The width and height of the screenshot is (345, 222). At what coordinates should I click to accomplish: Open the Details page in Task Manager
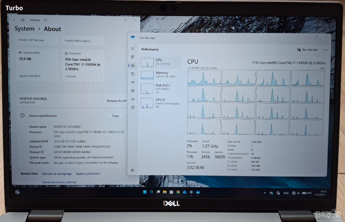tap(133, 99)
